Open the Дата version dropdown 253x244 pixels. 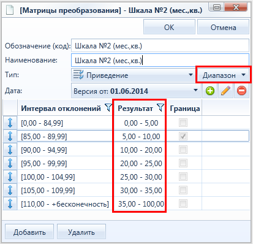point(136,91)
